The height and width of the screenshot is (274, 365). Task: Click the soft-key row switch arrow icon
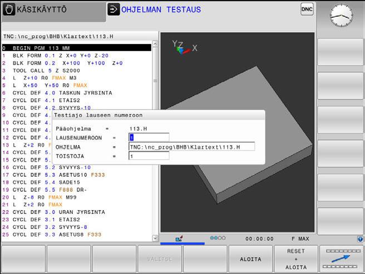[341, 259]
